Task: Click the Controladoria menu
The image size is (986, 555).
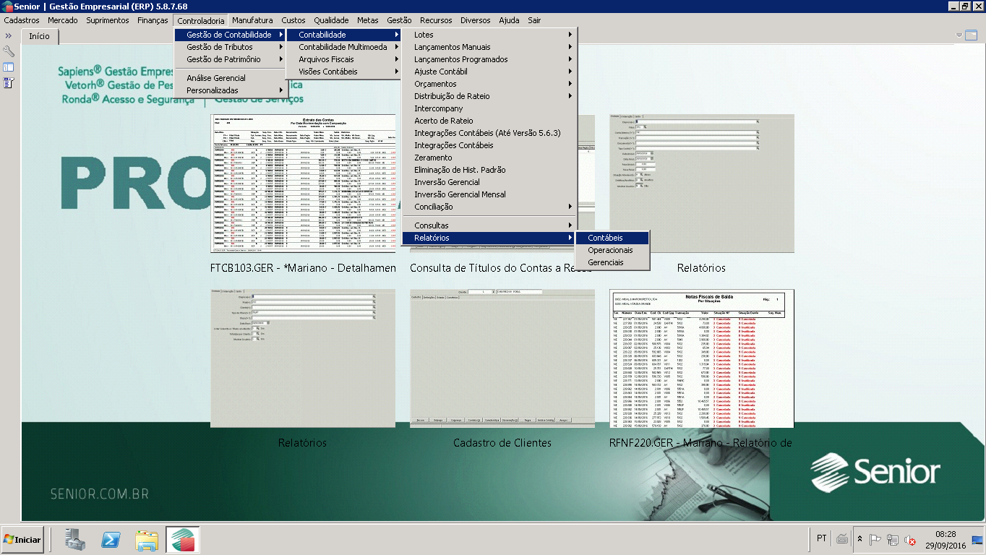Action: 201,20
